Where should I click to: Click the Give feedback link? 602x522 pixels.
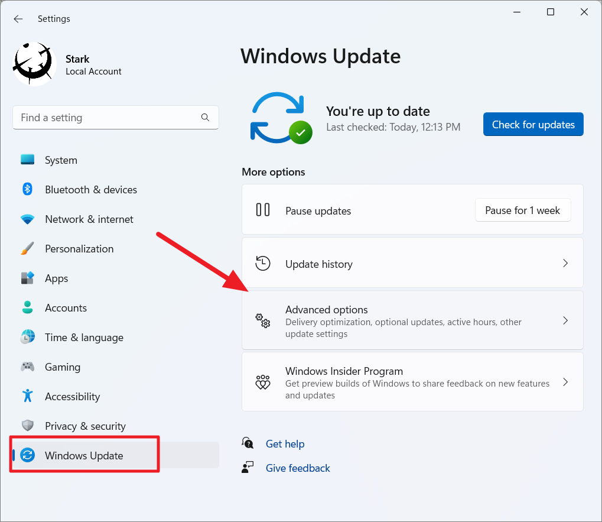pyautogui.click(x=298, y=468)
